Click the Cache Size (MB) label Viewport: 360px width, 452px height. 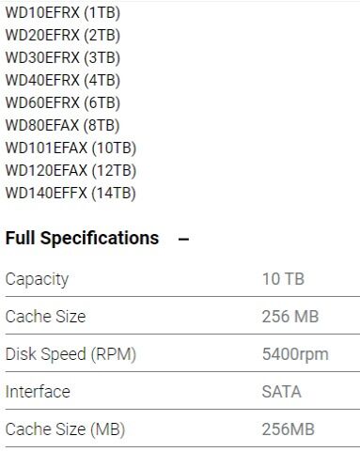(x=65, y=429)
